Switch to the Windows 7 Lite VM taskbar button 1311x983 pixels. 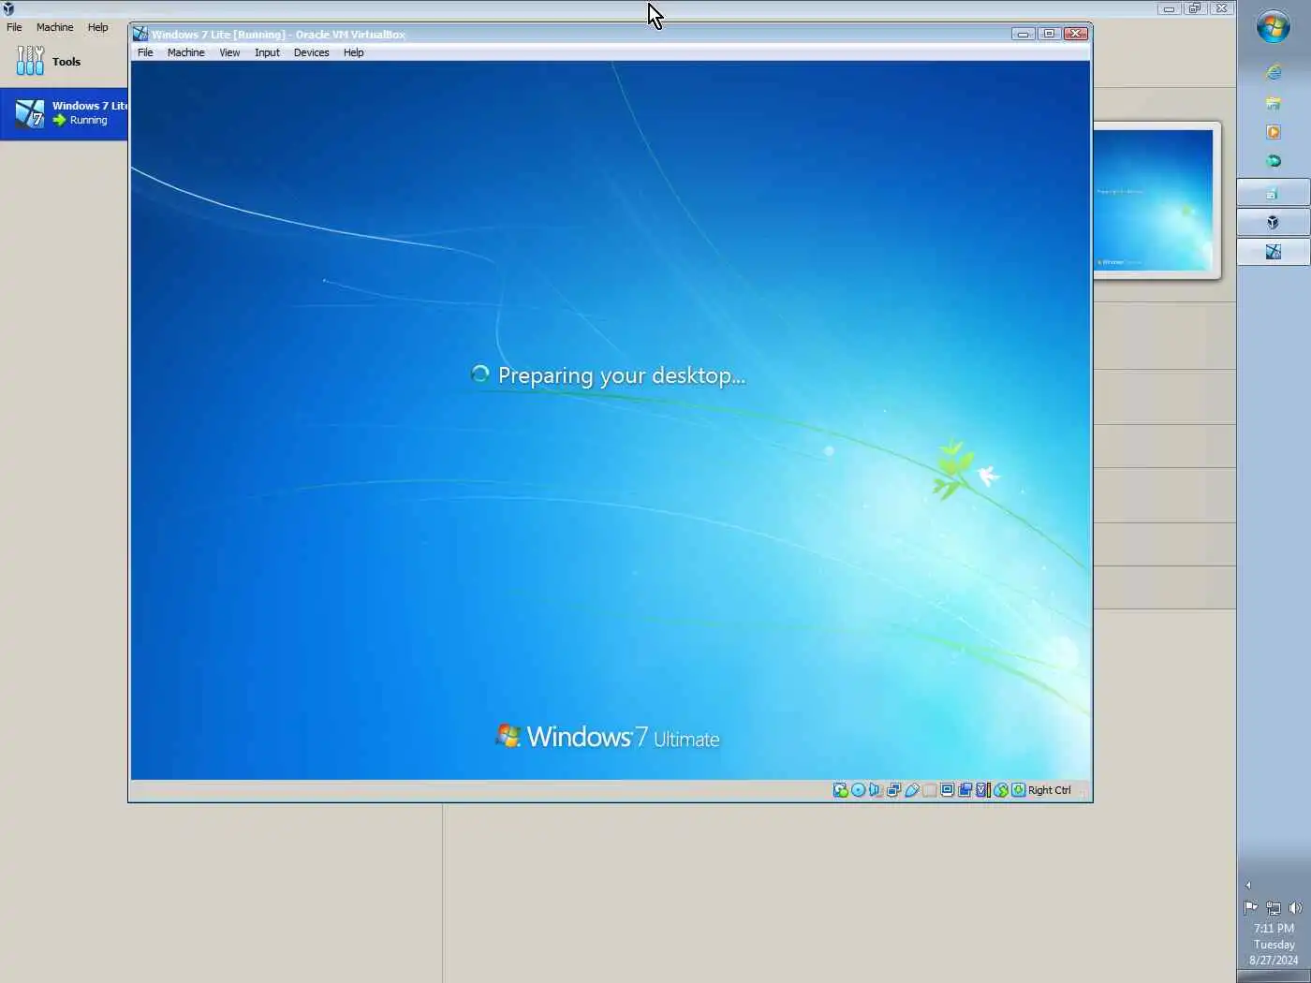click(1274, 251)
